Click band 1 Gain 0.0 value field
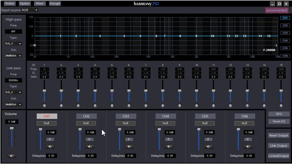Viewport: 292px width, 164px height. point(44,77)
